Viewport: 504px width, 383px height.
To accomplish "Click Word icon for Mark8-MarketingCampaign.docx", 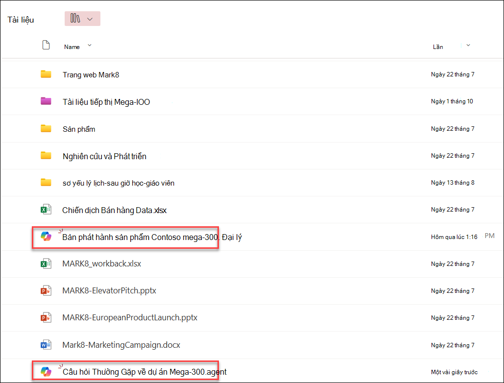I will (x=46, y=345).
